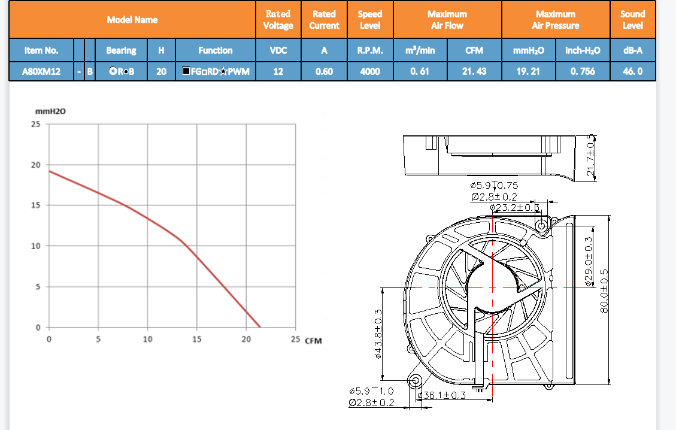Screen dimensions: 676x430
Task: Click the filled square FG function symbol
Action: [187, 72]
